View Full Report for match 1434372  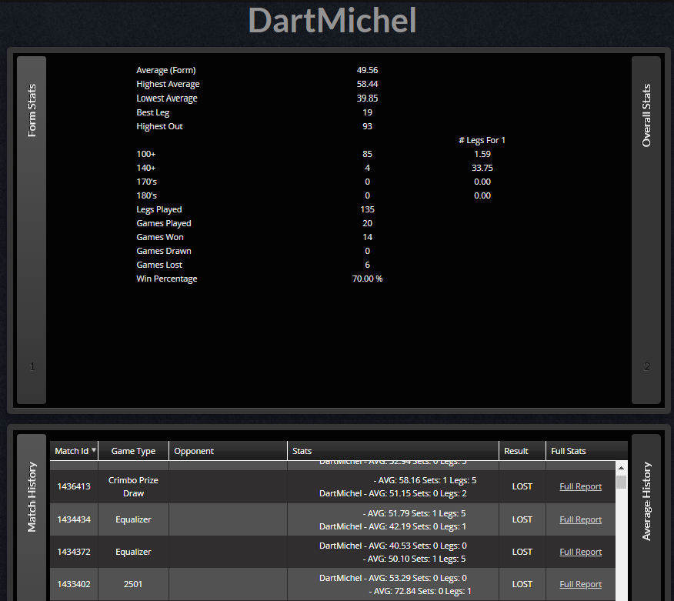(x=580, y=552)
